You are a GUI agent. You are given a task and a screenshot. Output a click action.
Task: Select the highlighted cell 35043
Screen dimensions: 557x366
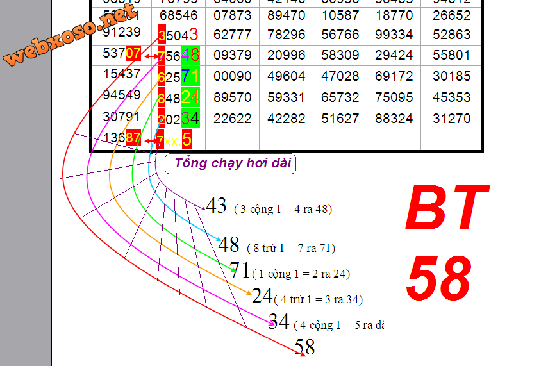click(x=178, y=35)
